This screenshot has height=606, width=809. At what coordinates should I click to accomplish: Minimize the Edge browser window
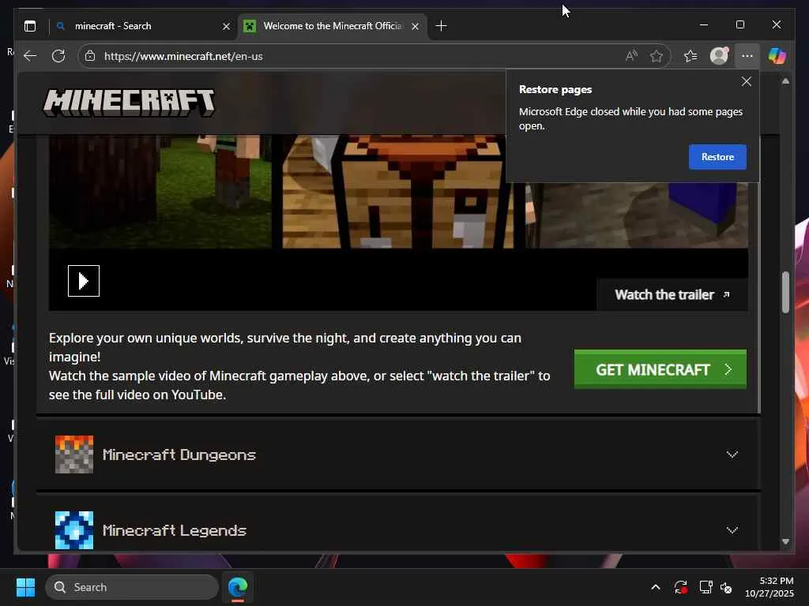click(704, 24)
